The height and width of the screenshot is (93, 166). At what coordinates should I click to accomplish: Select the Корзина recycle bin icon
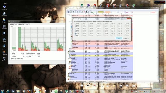point(4,59)
